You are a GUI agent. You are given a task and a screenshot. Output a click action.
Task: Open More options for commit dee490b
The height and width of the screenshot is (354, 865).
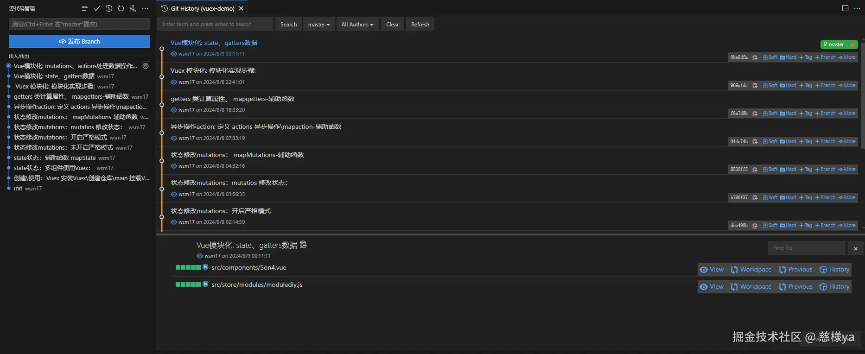847,226
